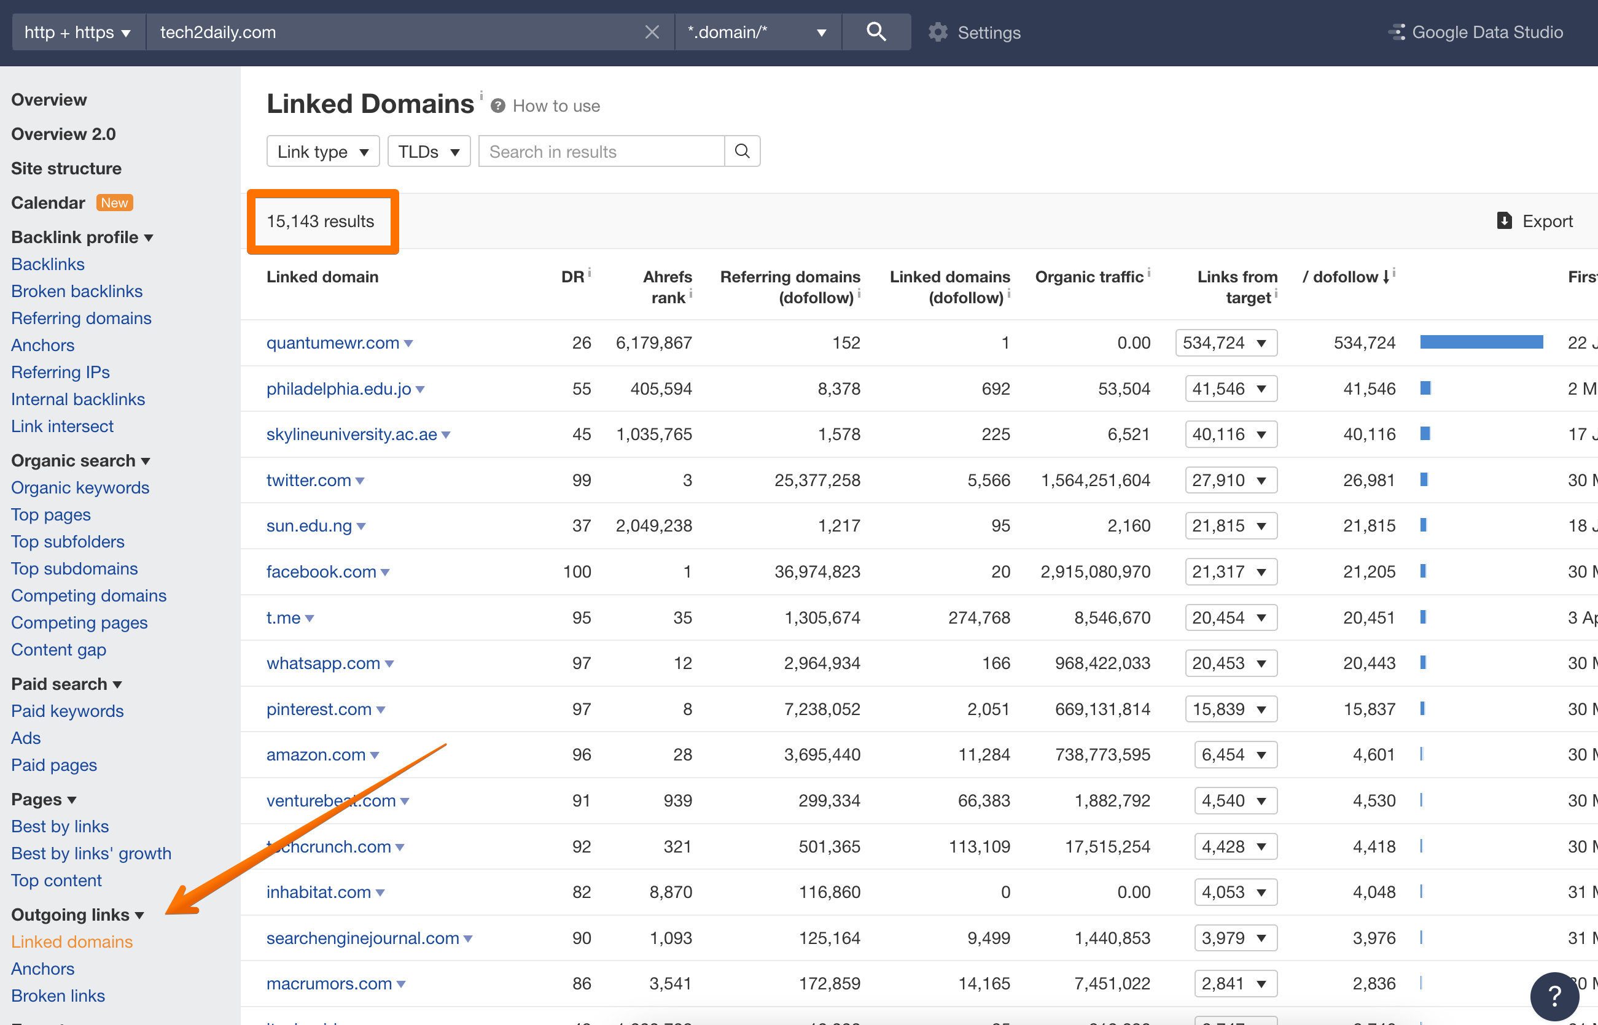Image resolution: width=1598 pixels, height=1025 pixels.
Task: Open the Calendar section marked New
Action: point(48,203)
